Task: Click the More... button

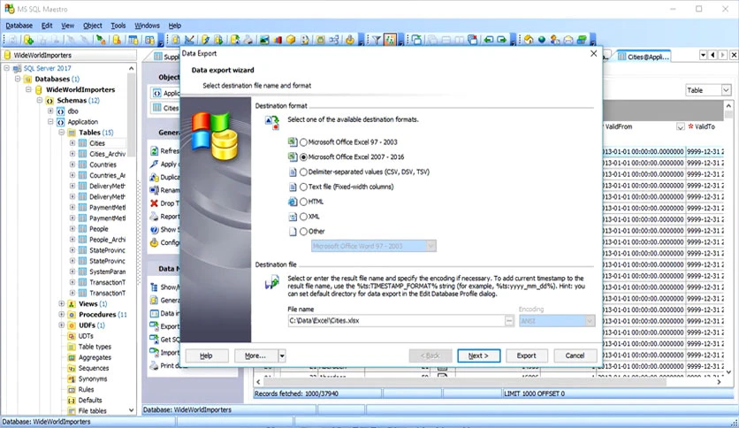Action: pos(256,355)
